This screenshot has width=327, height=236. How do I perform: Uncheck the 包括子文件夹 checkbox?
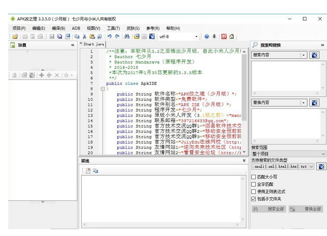(253, 199)
